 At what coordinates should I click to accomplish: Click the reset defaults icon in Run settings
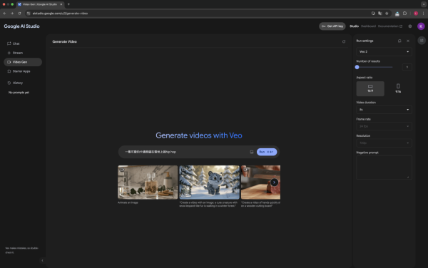399,41
